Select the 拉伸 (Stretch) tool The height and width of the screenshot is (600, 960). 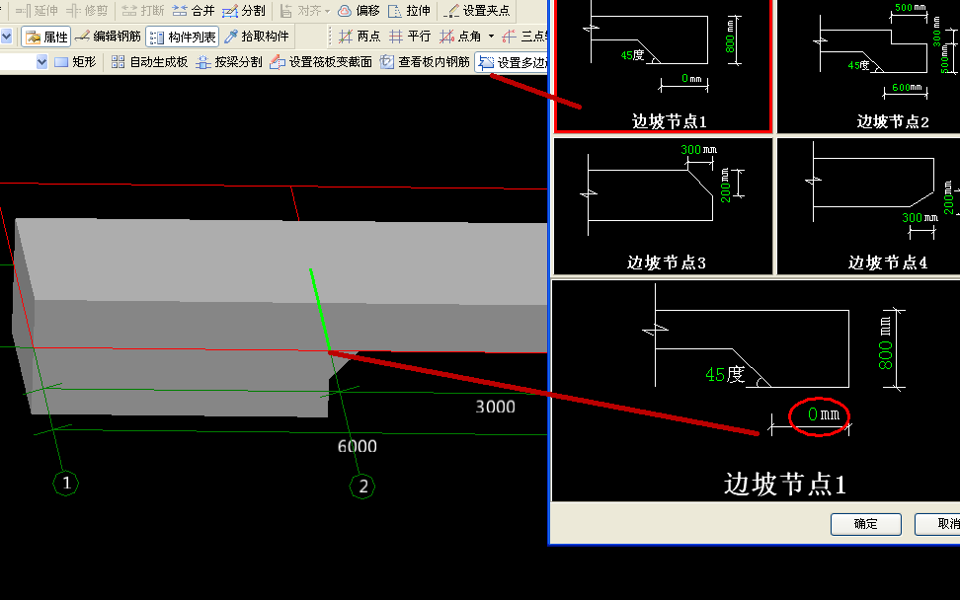(x=410, y=11)
